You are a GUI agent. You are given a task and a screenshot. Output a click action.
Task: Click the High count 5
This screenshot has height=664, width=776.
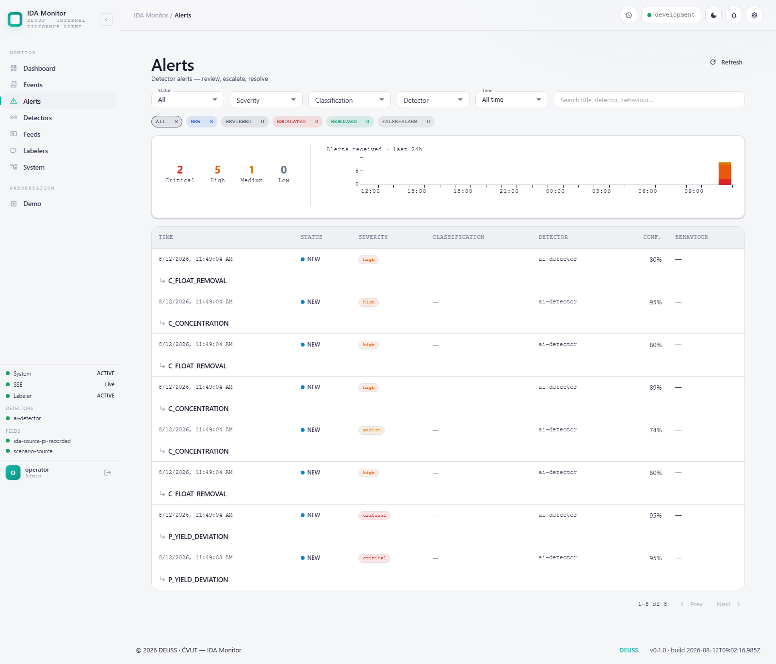coord(218,170)
